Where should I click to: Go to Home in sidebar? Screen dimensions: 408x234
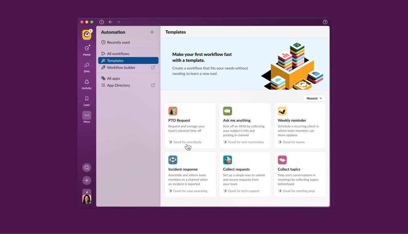(x=87, y=50)
